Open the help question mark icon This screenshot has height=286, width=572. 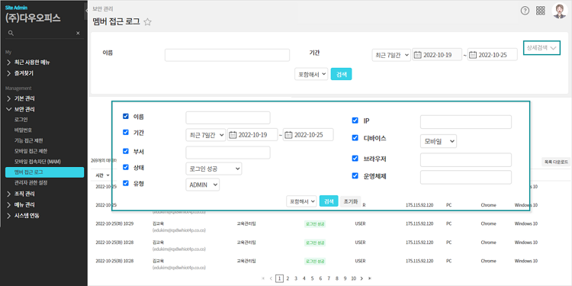click(525, 11)
